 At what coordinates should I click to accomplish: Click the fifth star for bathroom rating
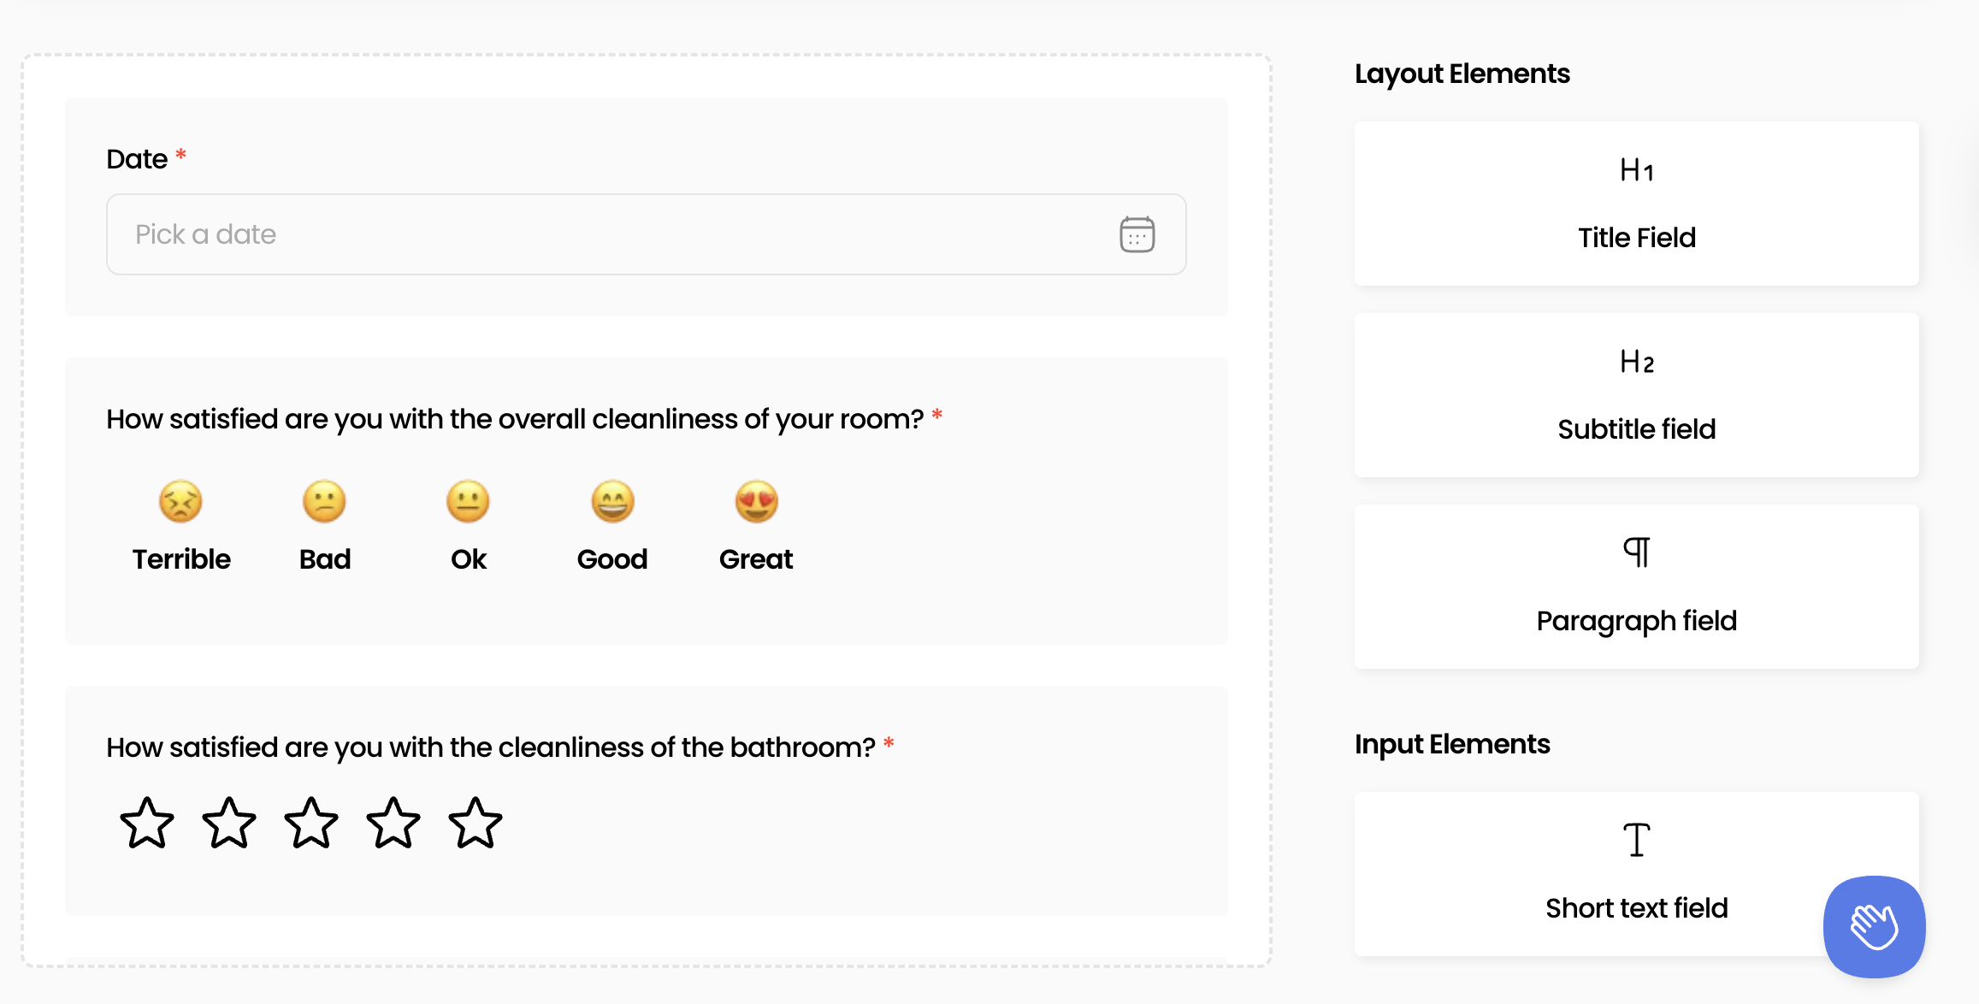click(x=476, y=824)
